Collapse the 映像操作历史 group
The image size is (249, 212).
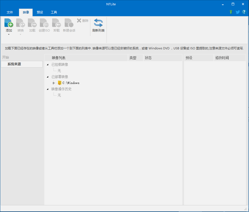click(47, 89)
